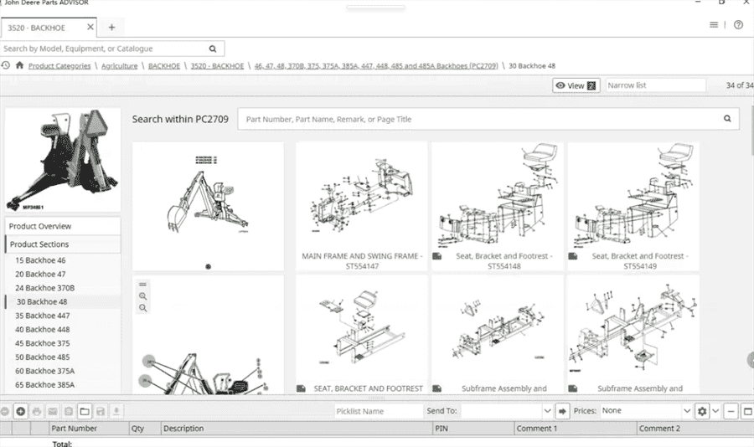Select 60 Backhoe 375A section
The width and height of the screenshot is (754, 447).
(x=44, y=371)
